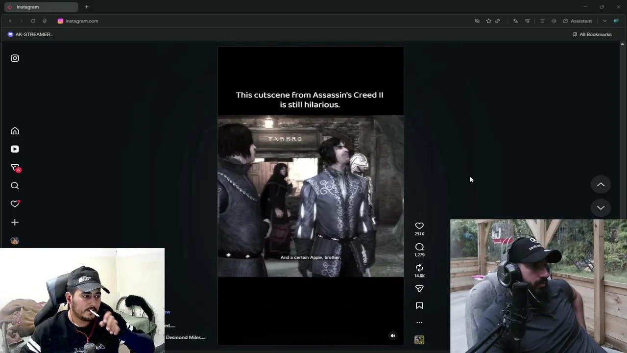
Task: Open the profile avatar in the sidebar
Action: point(15,241)
